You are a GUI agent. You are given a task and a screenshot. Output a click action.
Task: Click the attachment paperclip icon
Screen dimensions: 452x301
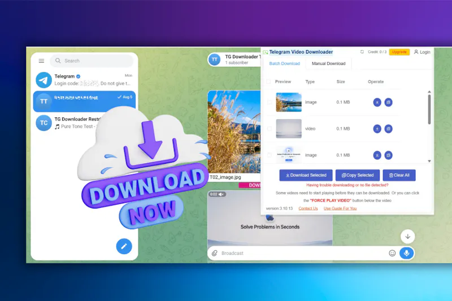point(215,253)
